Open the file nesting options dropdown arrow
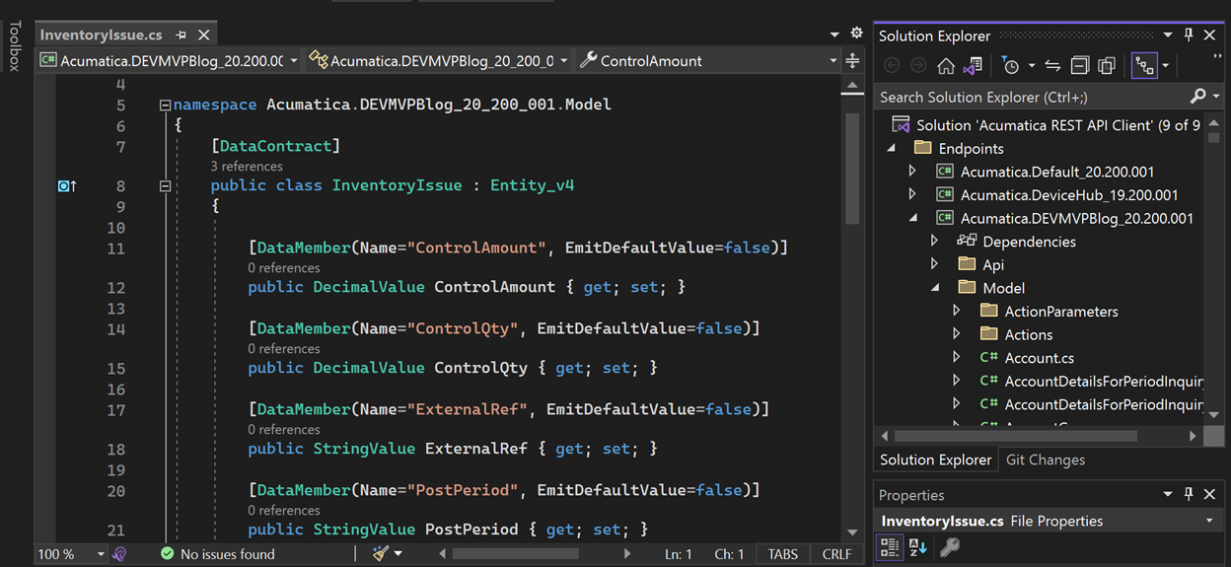 1165,66
